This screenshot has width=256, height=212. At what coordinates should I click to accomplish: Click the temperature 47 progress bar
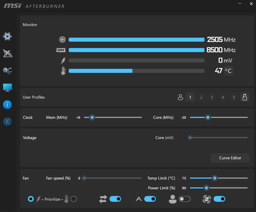[137, 71]
